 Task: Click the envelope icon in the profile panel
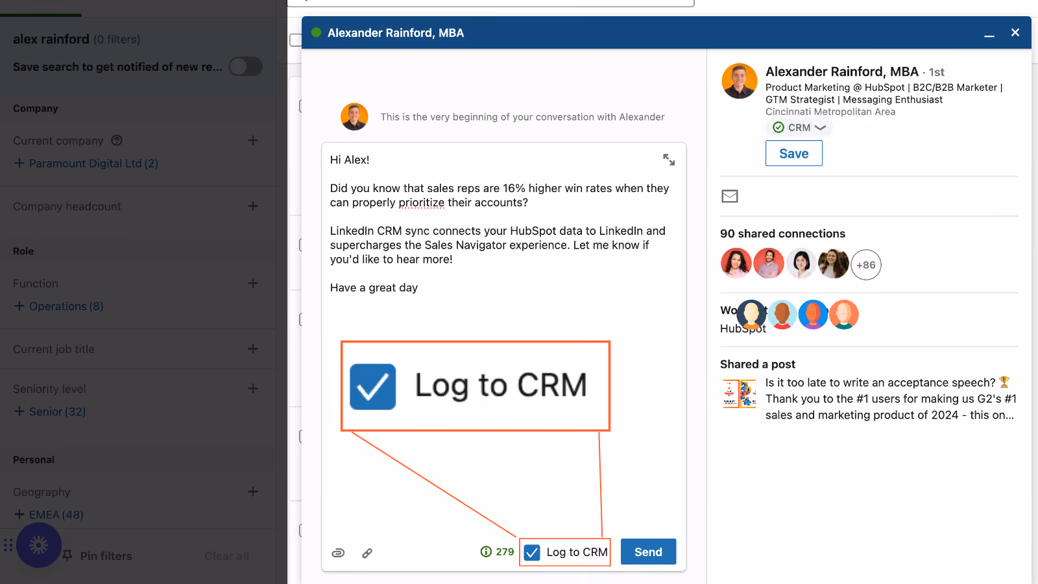point(730,196)
